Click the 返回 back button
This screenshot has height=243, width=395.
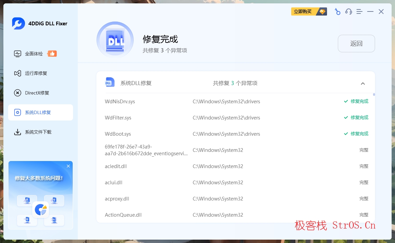356,44
